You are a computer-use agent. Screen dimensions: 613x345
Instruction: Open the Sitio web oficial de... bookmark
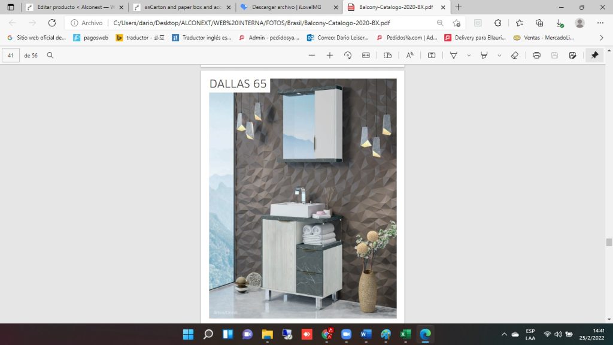(37, 38)
